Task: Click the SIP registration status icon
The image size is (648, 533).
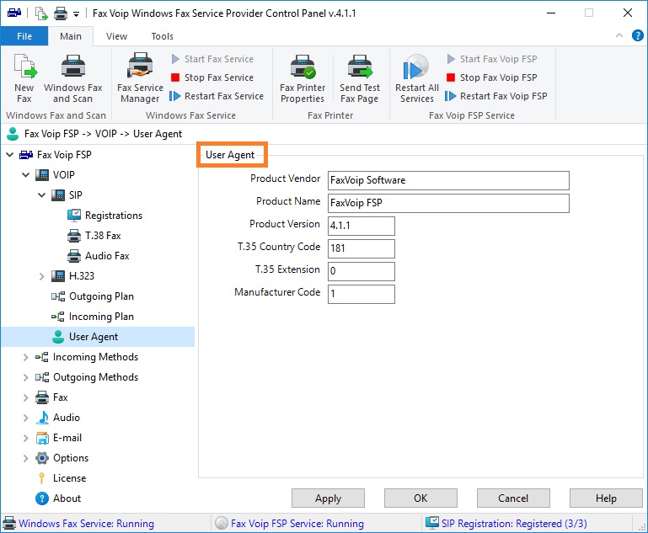Action: [432, 523]
